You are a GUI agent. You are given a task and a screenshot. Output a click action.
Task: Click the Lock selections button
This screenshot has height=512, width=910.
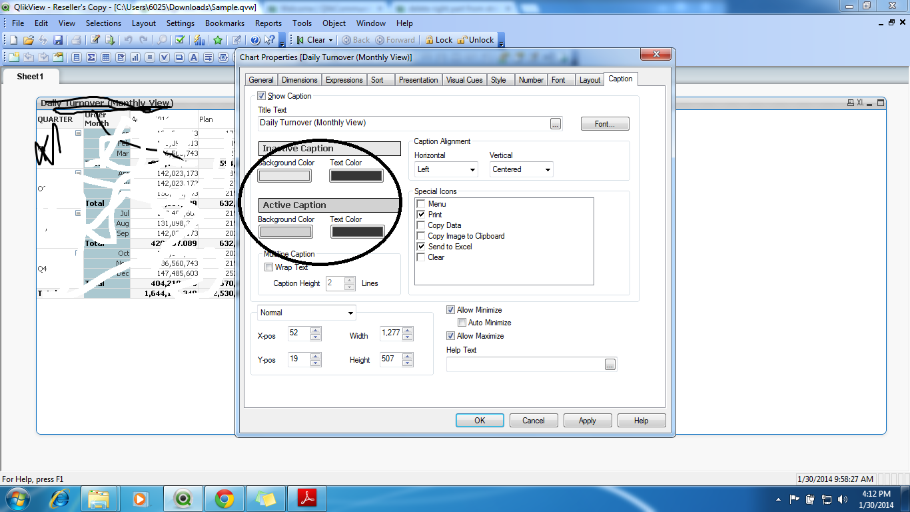(439, 40)
